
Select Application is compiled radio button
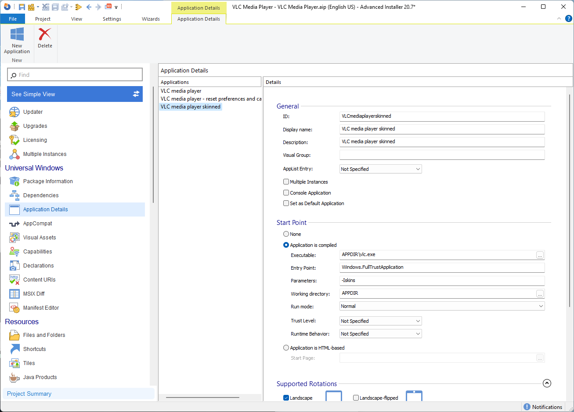(x=286, y=245)
